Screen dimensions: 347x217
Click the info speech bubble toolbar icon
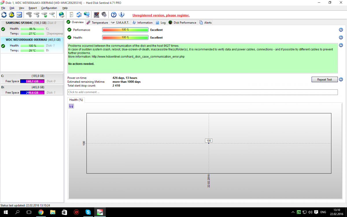(121, 15)
